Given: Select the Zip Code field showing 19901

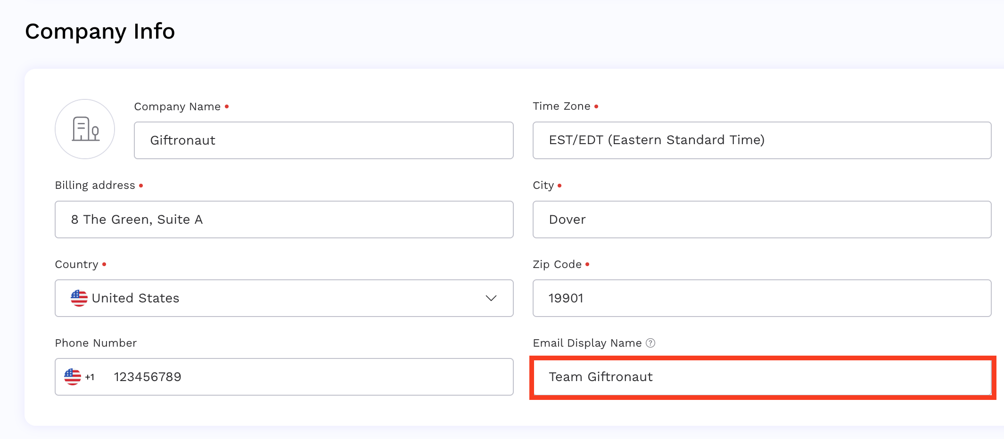Looking at the screenshot, I should coord(762,298).
